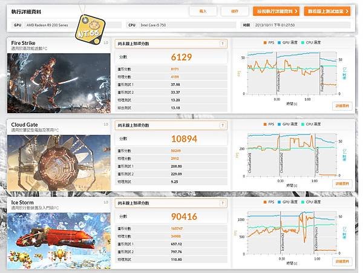Click the Fire Strike version 1.0 label

(x=106, y=42)
